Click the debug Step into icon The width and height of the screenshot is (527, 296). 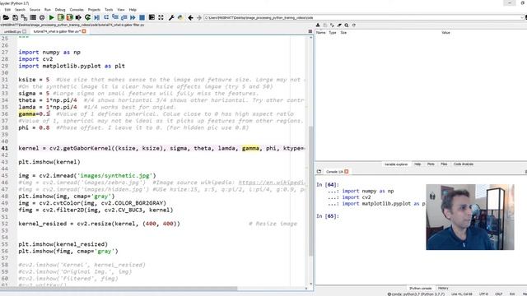pos(115,17)
